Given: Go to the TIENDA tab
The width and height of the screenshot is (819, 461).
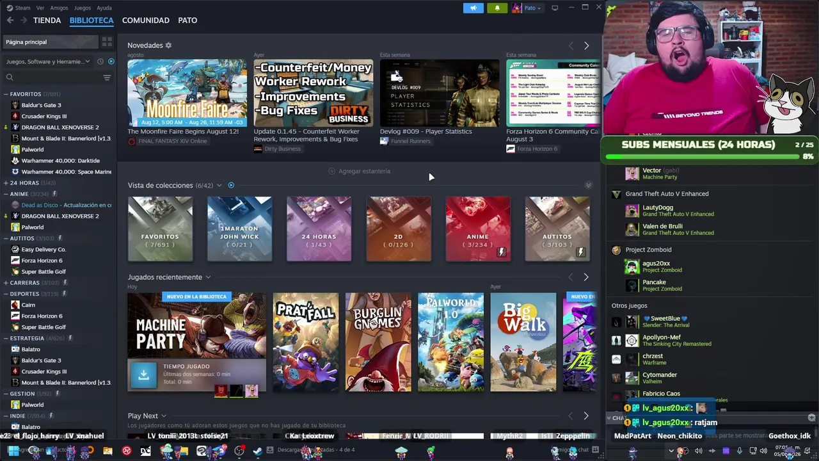Looking at the screenshot, I should (47, 20).
